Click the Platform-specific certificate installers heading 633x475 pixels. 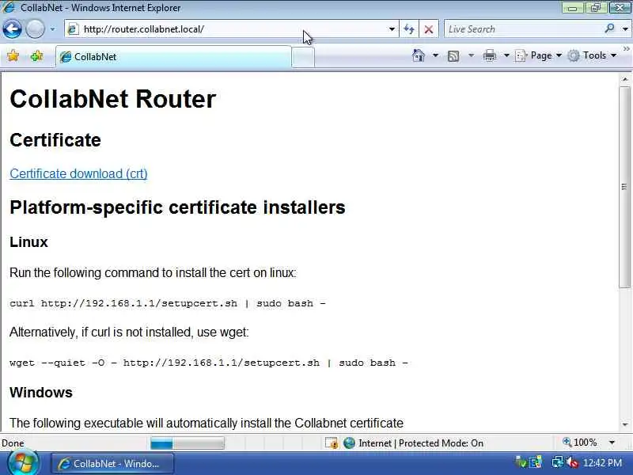pyautogui.click(x=177, y=207)
